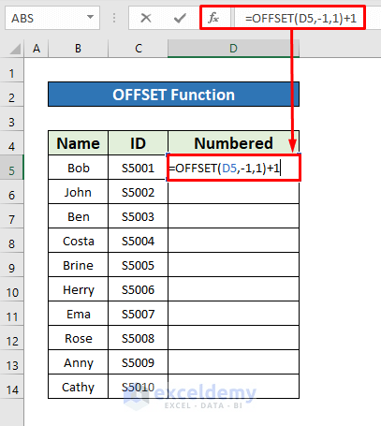Select ID cell S5001

point(138,168)
